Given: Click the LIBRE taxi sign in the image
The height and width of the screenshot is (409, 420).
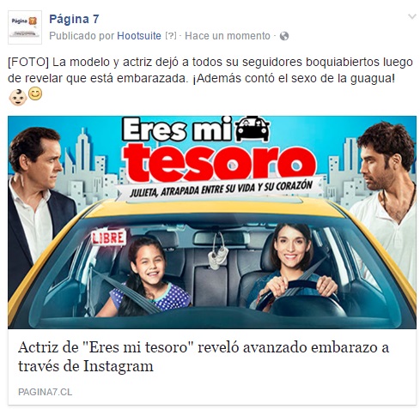Looking at the screenshot, I should [x=108, y=238].
